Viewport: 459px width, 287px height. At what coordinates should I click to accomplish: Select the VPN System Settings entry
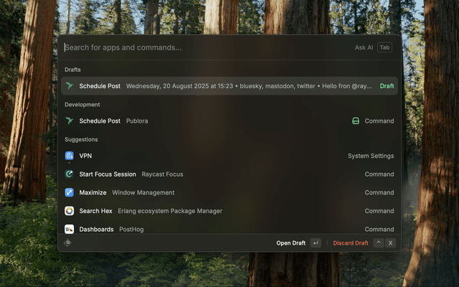point(229,156)
